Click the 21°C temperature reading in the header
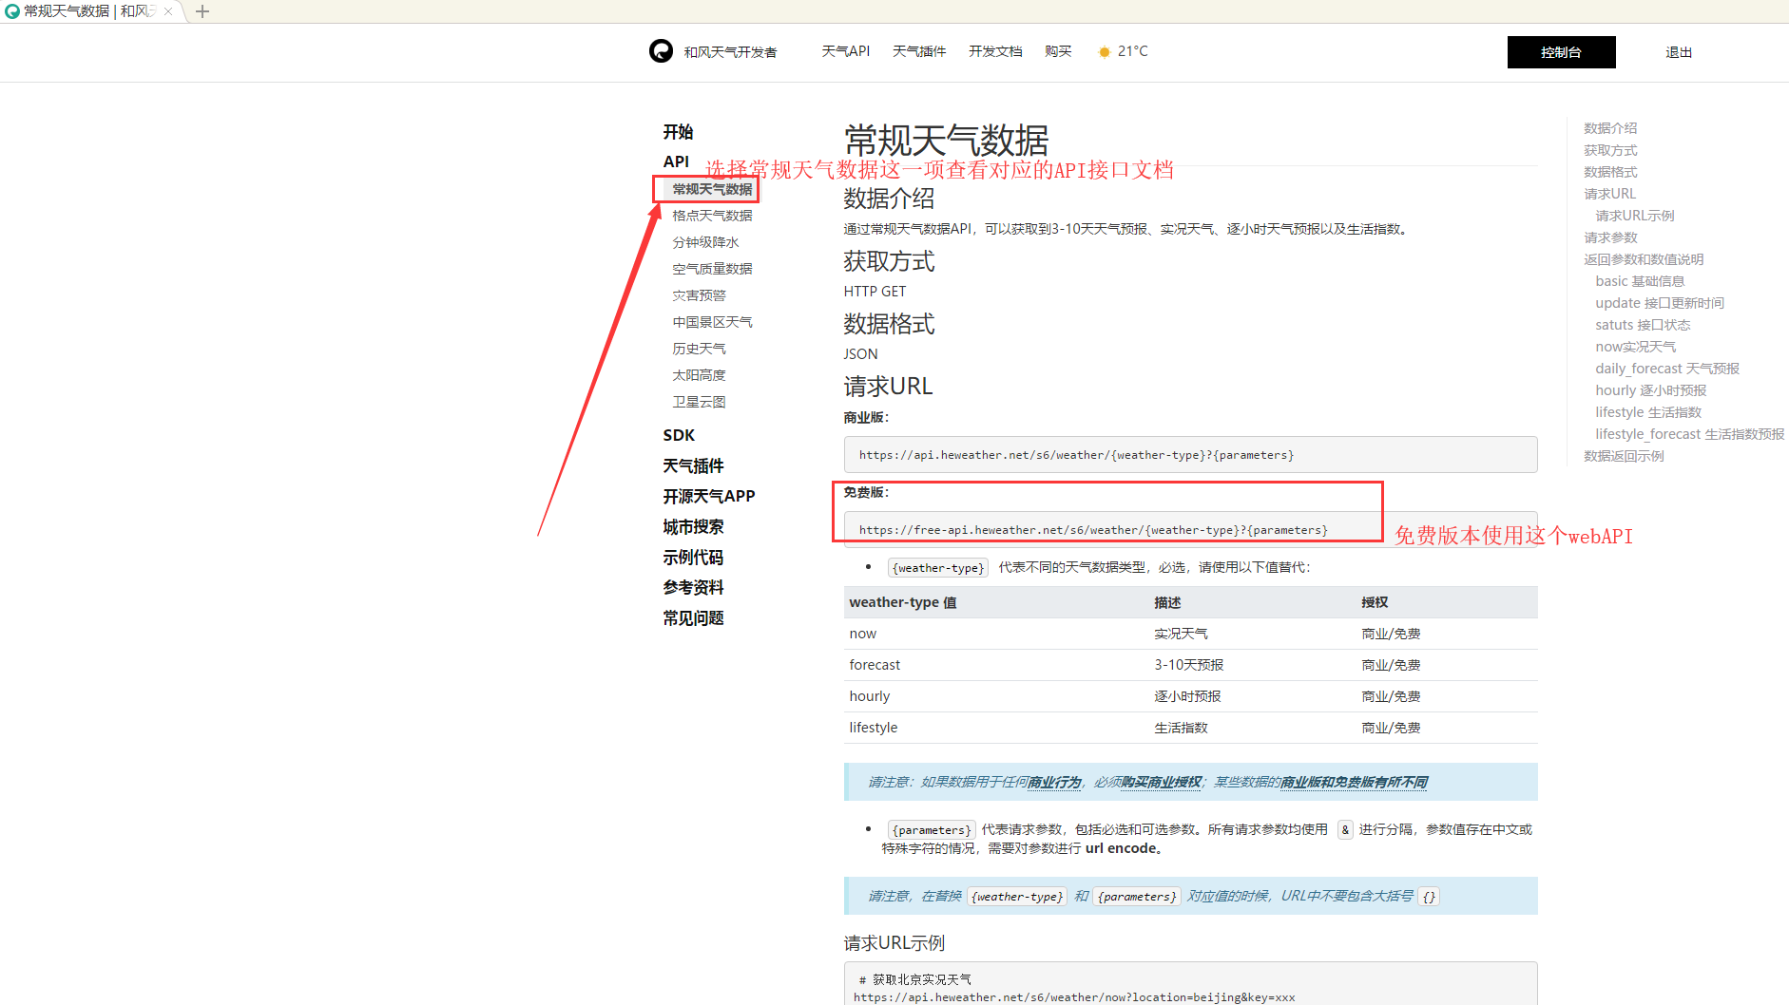Image resolution: width=1789 pixels, height=1005 pixels. (x=1132, y=51)
